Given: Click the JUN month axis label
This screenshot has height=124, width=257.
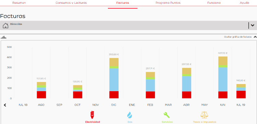Looking at the screenshot, I should pyautogui.click(x=223, y=105).
